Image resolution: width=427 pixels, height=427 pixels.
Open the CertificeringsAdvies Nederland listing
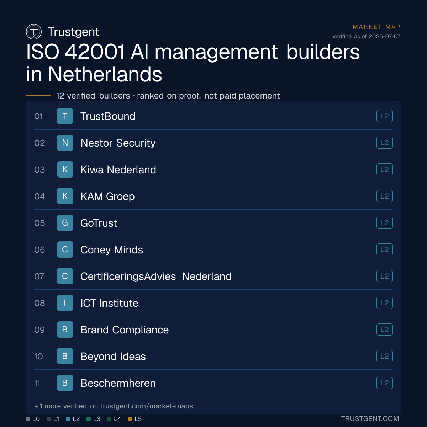point(213,276)
